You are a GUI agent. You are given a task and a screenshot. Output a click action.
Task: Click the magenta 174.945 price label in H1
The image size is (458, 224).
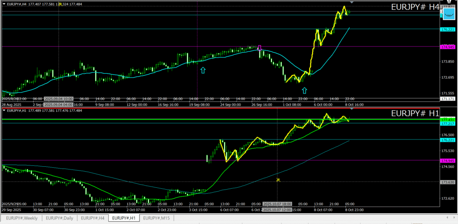tap(448, 160)
